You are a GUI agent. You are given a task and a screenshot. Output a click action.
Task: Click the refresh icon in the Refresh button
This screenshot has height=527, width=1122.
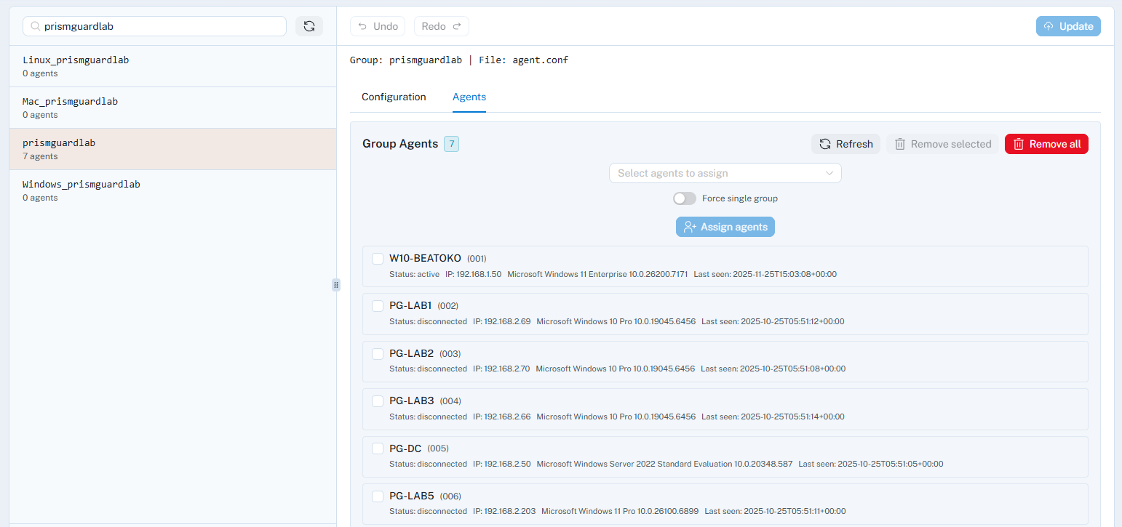pyautogui.click(x=825, y=143)
